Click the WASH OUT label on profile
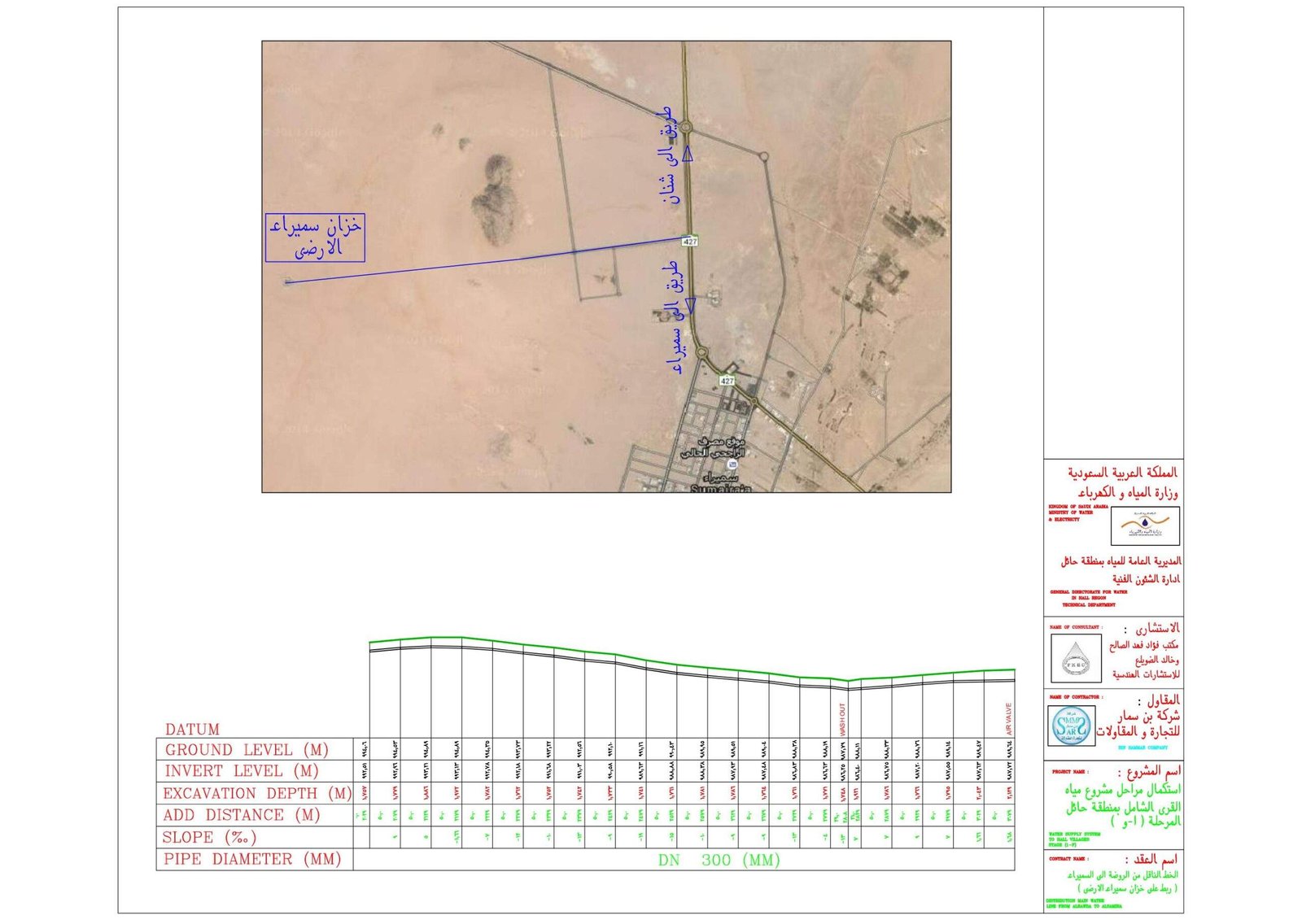The image size is (1302, 920). coord(842,719)
